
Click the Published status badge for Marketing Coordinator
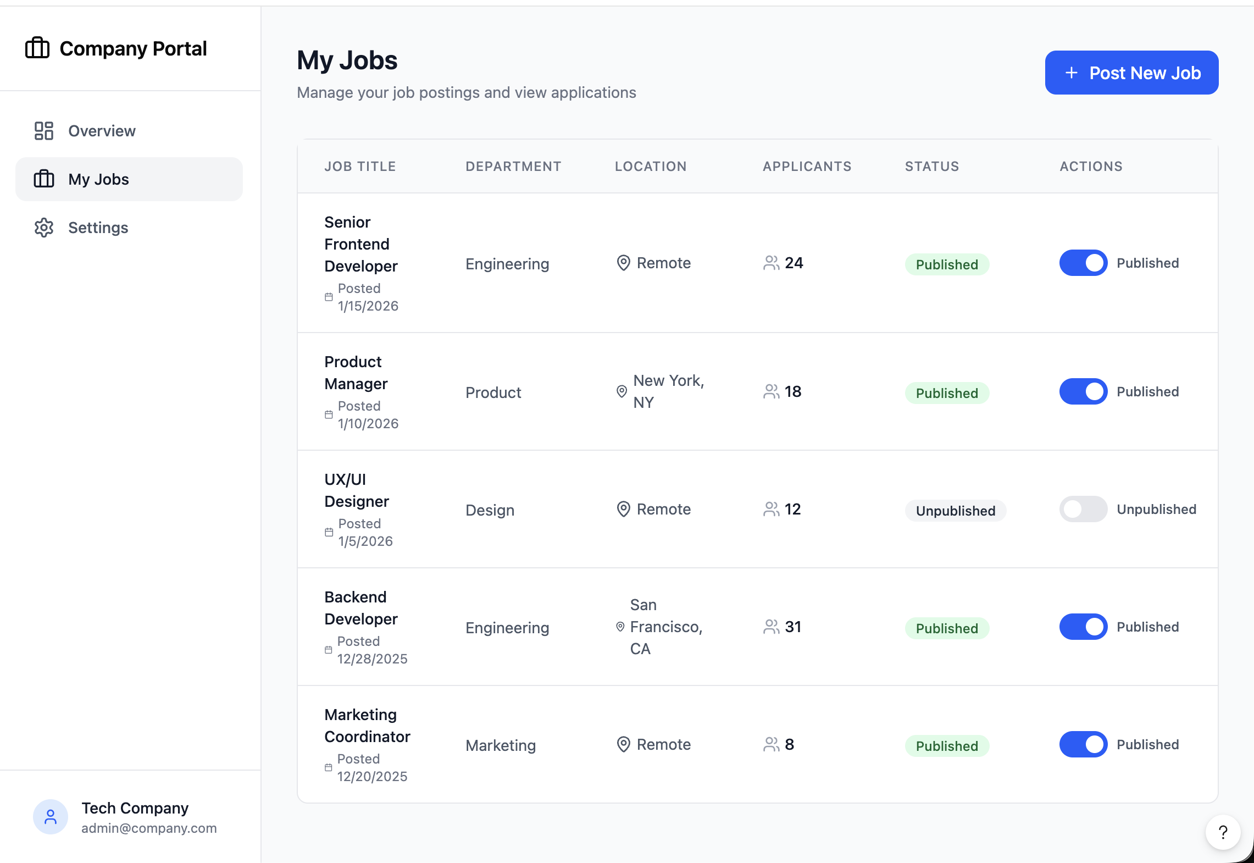(x=947, y=745)
